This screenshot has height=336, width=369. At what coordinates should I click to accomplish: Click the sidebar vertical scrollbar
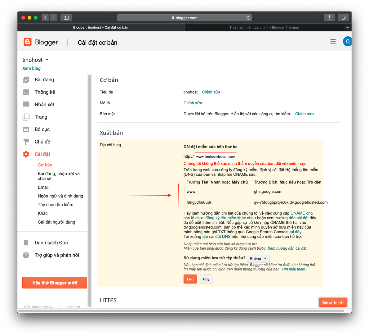point(89,191)
